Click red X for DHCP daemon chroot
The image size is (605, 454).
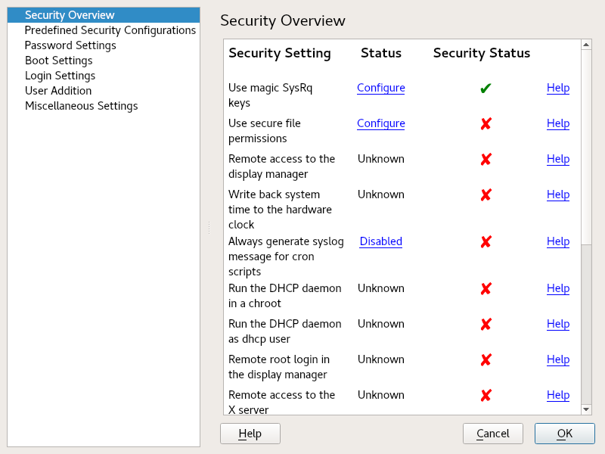pos(486,289)
